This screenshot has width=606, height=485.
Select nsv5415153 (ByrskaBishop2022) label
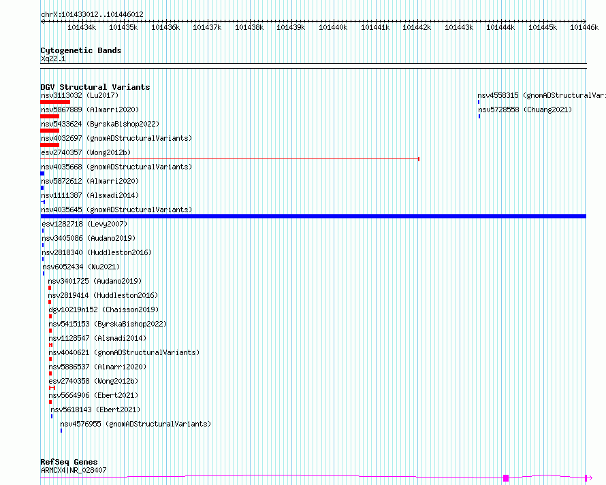tap(108, 324)
